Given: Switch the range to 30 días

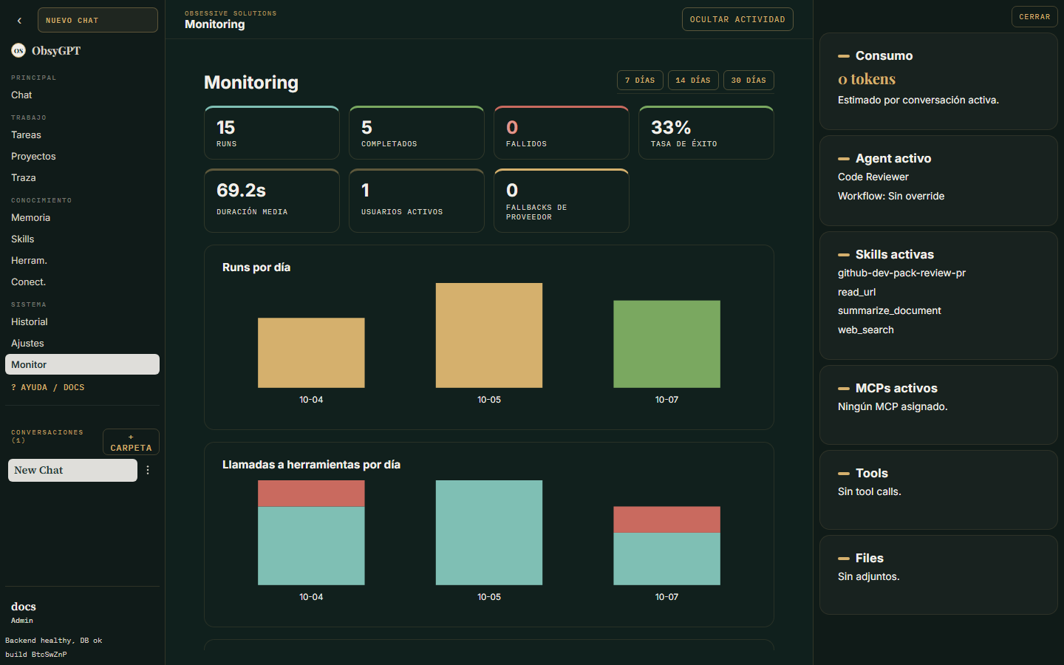Looking at the screenshot, I should (748, 80).
